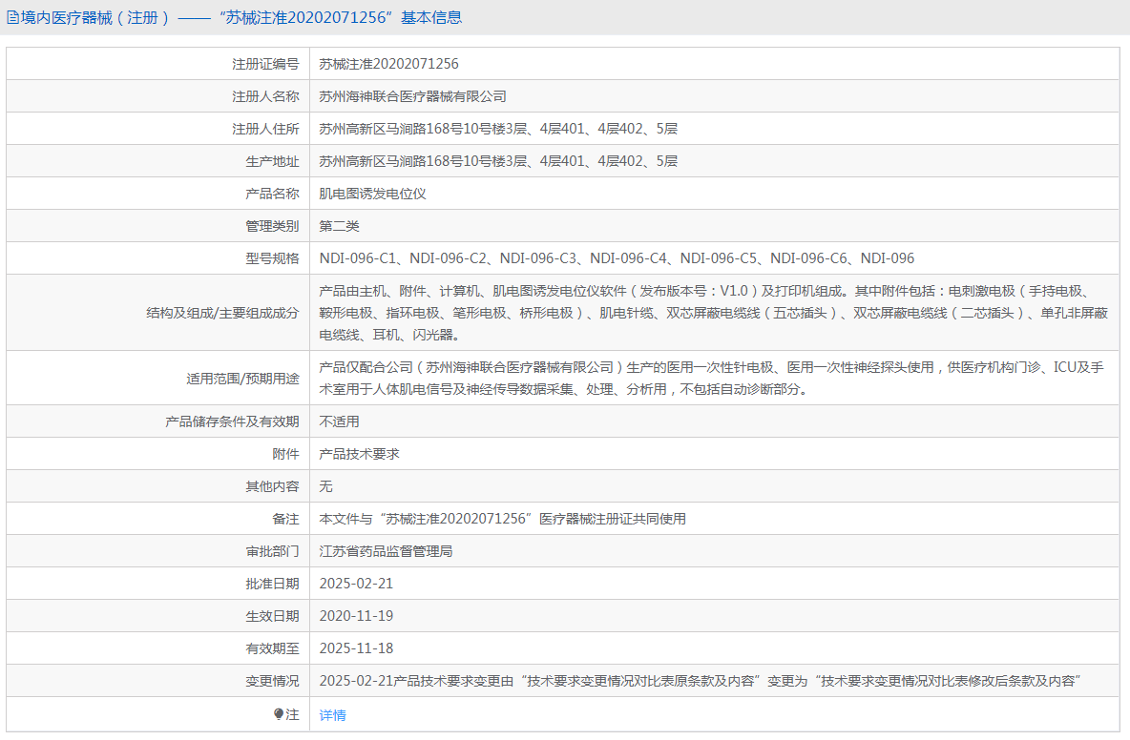Click the 注册证编号 label
The image size is (1130, 740).
pyautogui.click(x=265, y=64)
